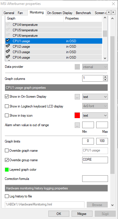Click the Browse button
This screenshot has width=118, height=219.
click(97, 205)
